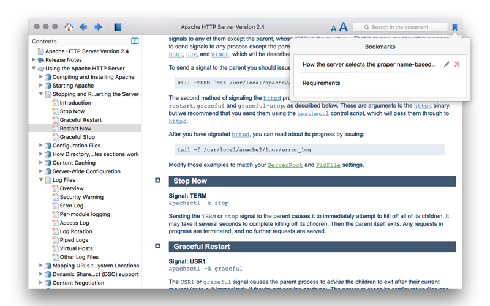Image resolution: width=490 pixels, height=306 pixels.
Task: Open Piped Logs in the tree
Action: 73,240
